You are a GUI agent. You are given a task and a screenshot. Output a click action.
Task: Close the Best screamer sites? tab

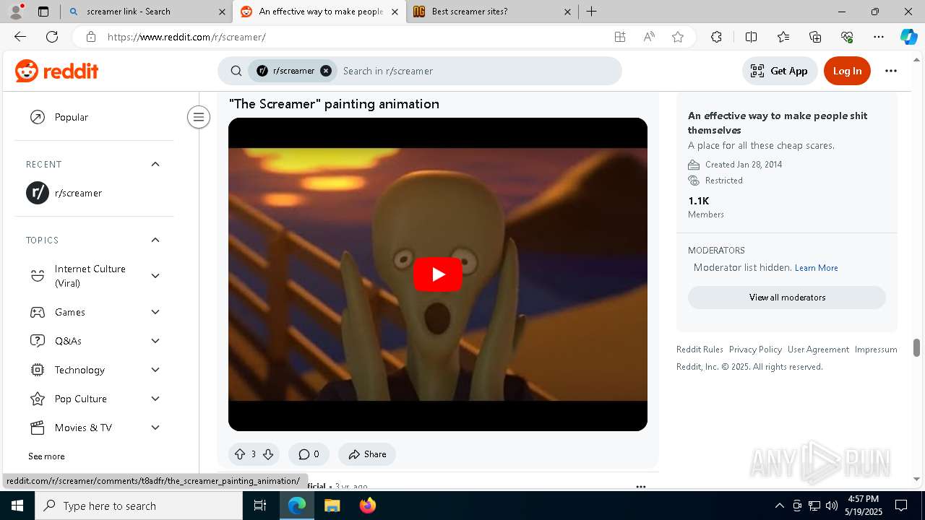(x=567, y=12)
